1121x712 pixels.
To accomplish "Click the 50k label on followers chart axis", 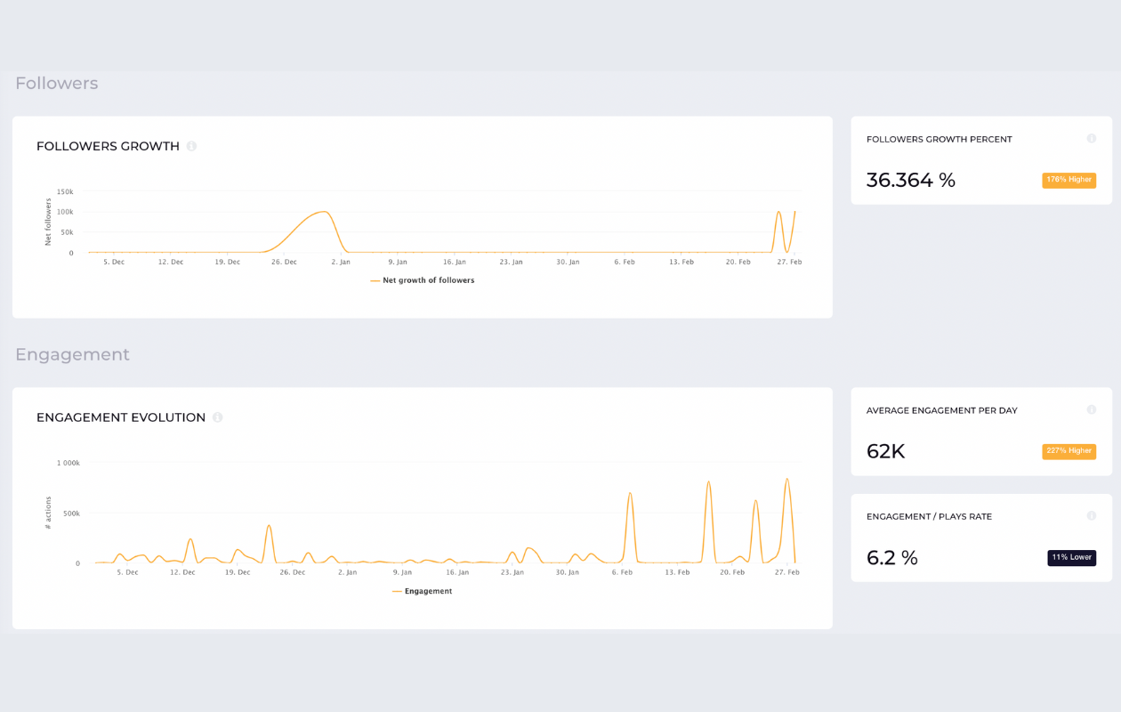I will click(67, 232).
